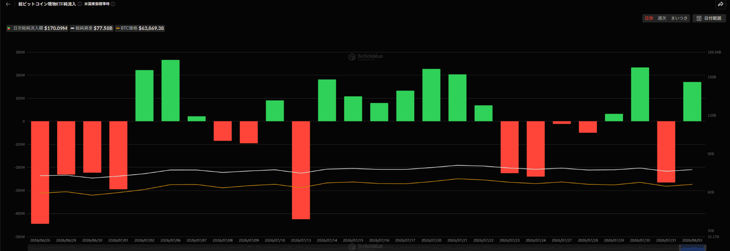Click the red bar for 2026/07/23

pos(509,147)
